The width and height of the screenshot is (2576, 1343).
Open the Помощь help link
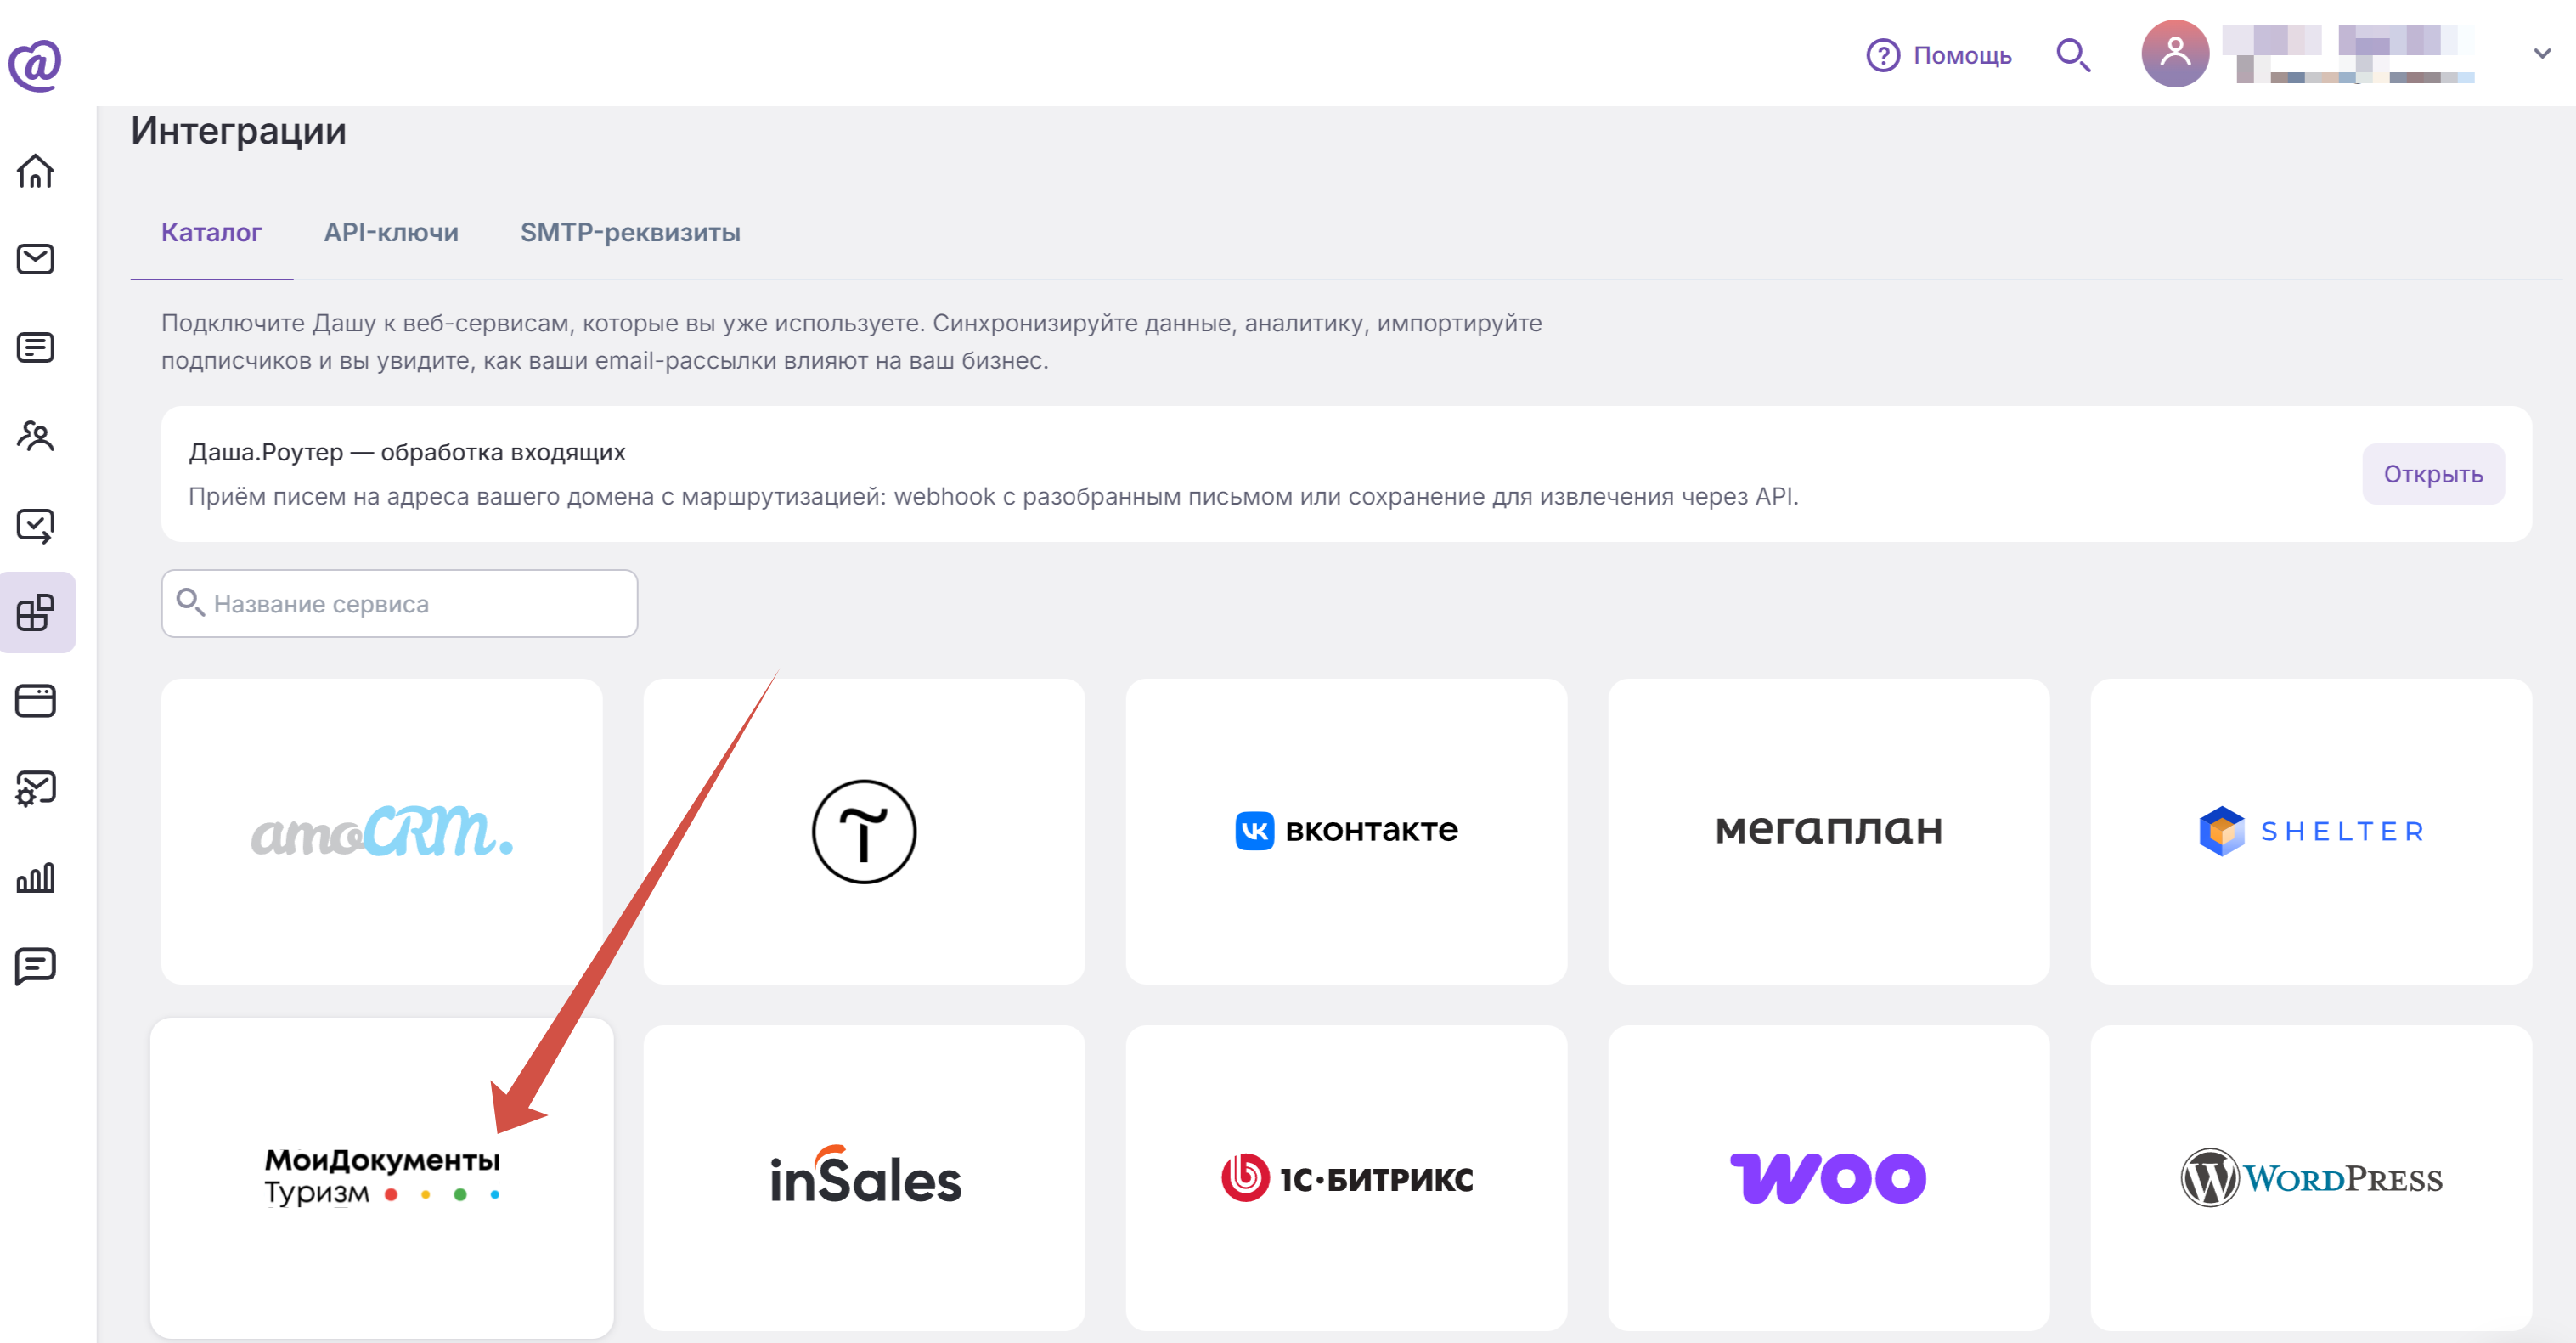(x=1938, y=55)
